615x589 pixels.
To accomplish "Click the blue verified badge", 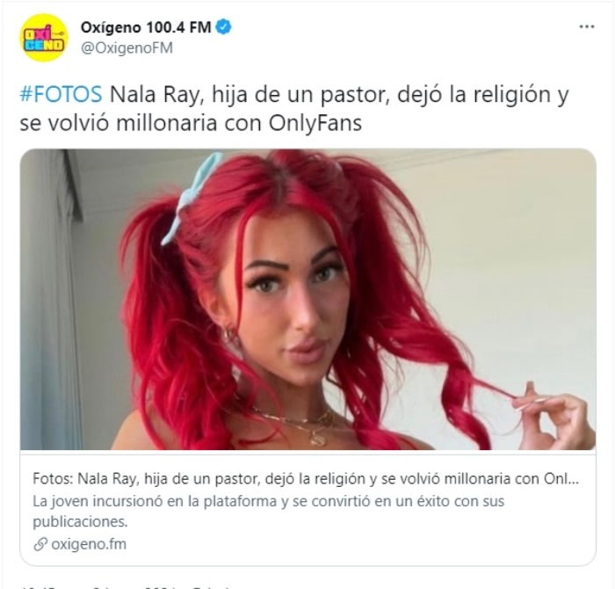I will 224,27.
